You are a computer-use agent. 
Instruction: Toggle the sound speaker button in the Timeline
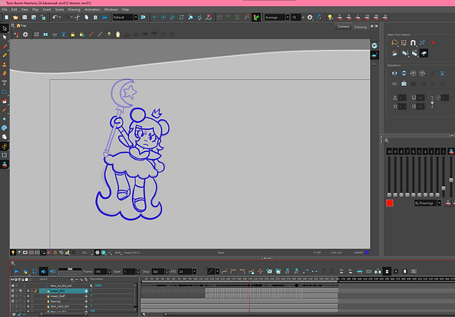click(x=44, y=272)
